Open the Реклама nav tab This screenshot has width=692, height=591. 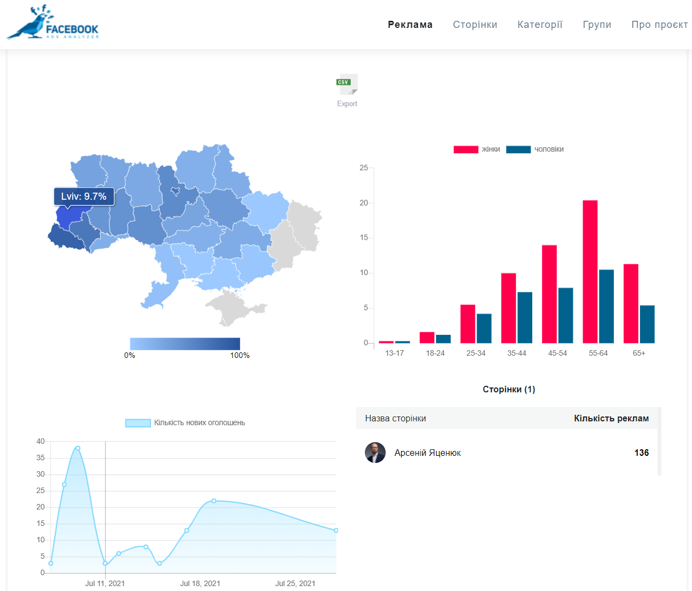[x=410, y=25]
